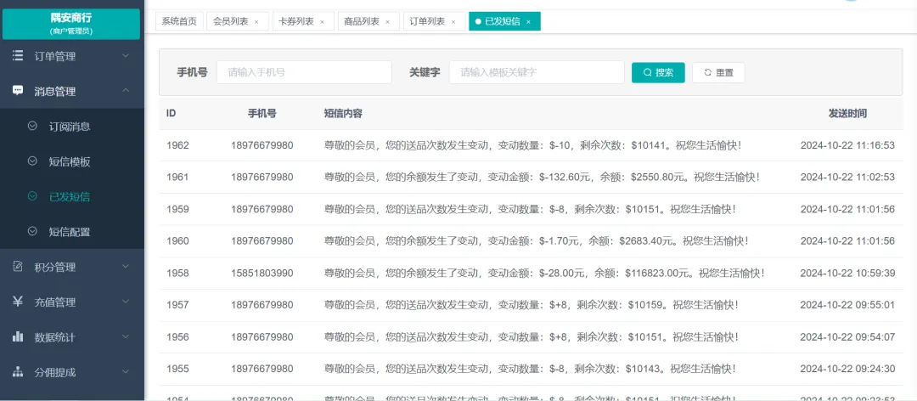Open 短信模板 submenu item

[70, 161]
